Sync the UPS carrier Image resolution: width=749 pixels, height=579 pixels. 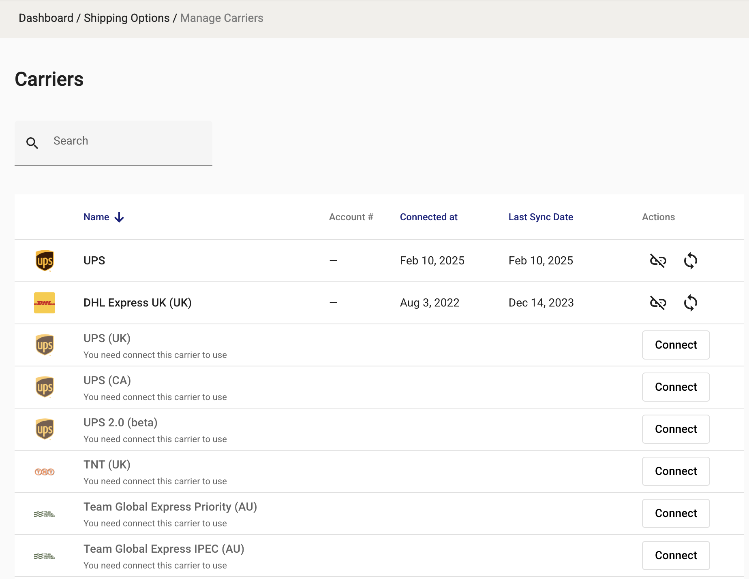[691, 261]
